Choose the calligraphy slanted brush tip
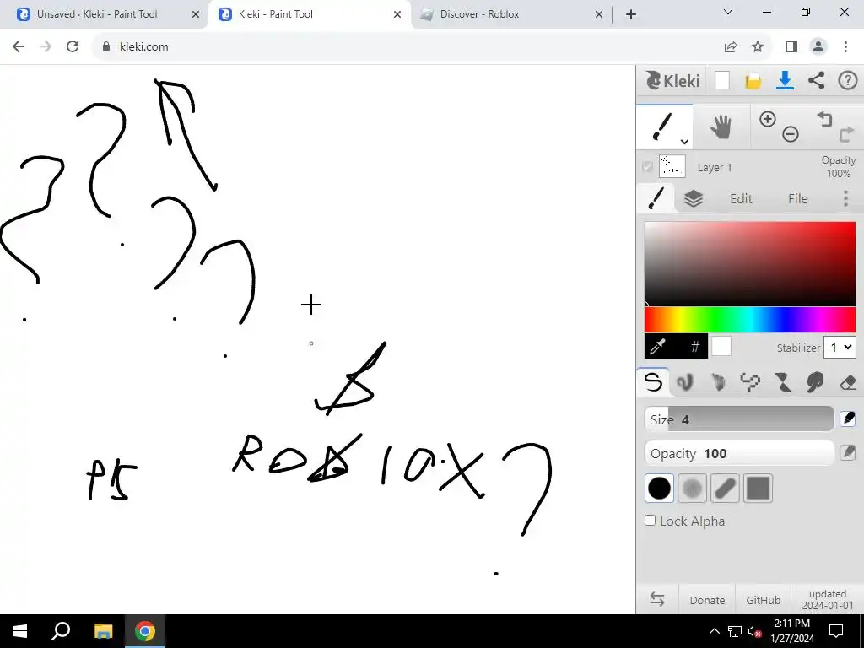The height and width of the screenshot is (648, 864). click(x=725, y=488)
